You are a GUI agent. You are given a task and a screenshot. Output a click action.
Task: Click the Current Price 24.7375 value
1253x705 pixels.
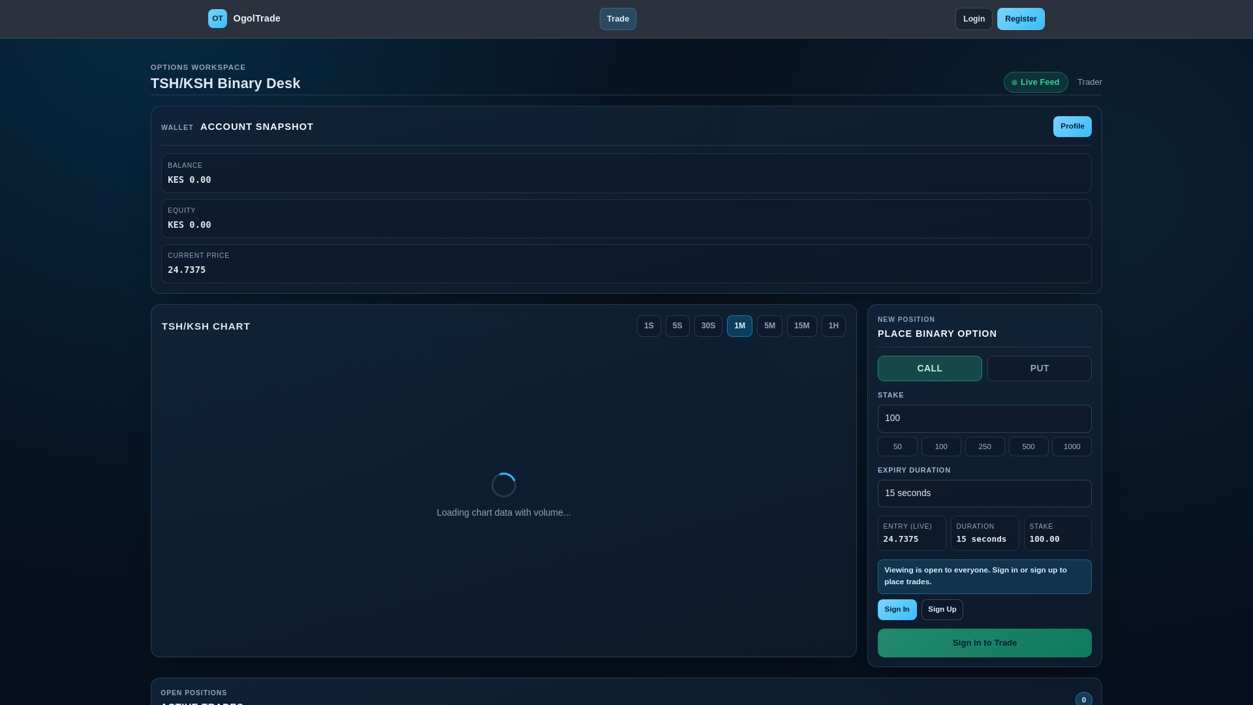pyautogui.click(x=187, y=270)
